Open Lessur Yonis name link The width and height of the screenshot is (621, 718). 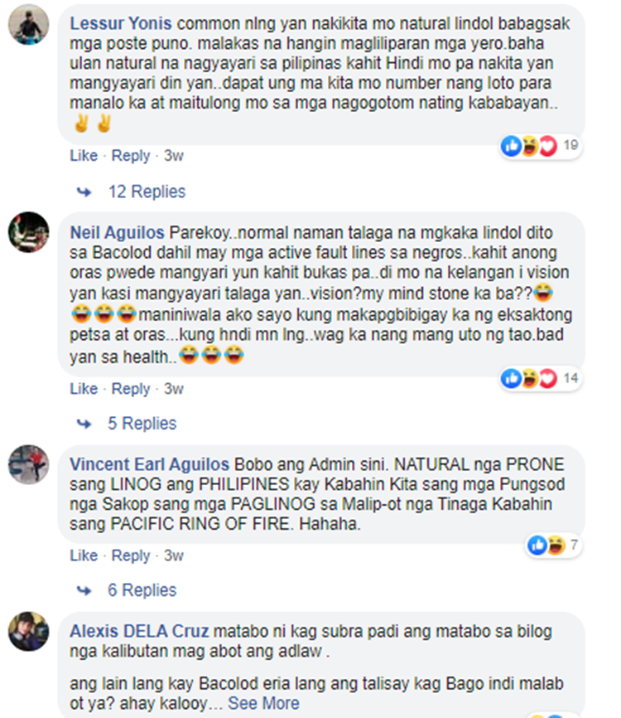(x=121, y=23)
